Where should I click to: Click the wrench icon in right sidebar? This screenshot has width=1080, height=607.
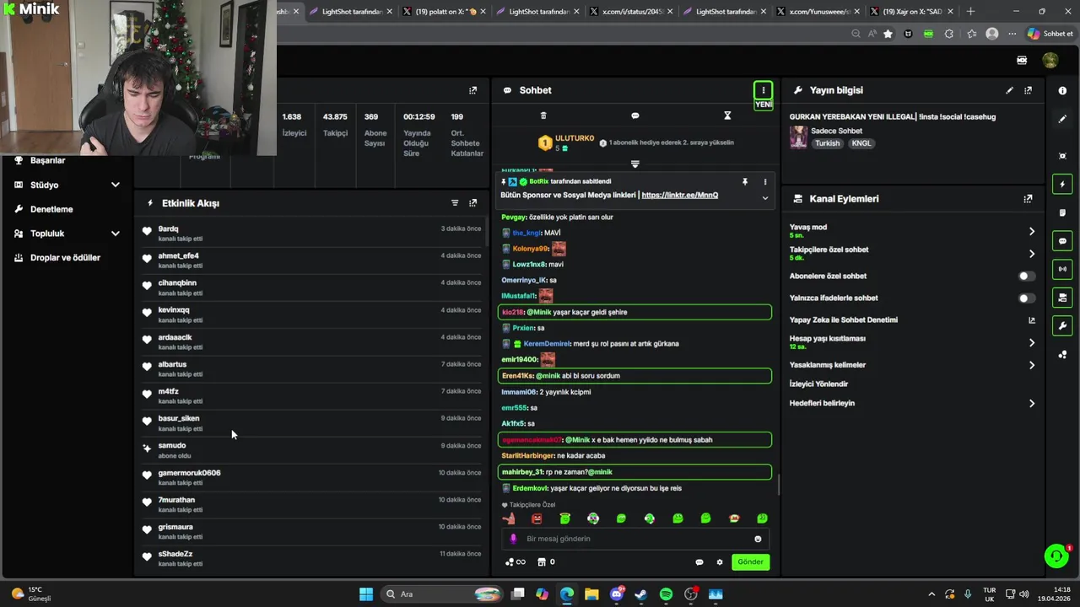point(1062,325)
